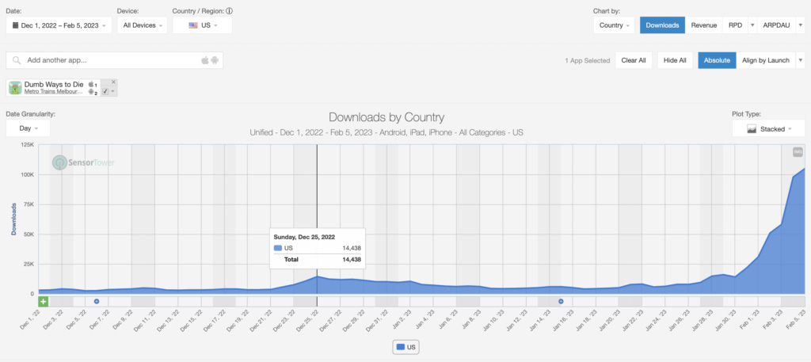This screenshot has width=811, height=362.
Task: Expand the arrow next to RPD
Action: [x=752, y=25]
